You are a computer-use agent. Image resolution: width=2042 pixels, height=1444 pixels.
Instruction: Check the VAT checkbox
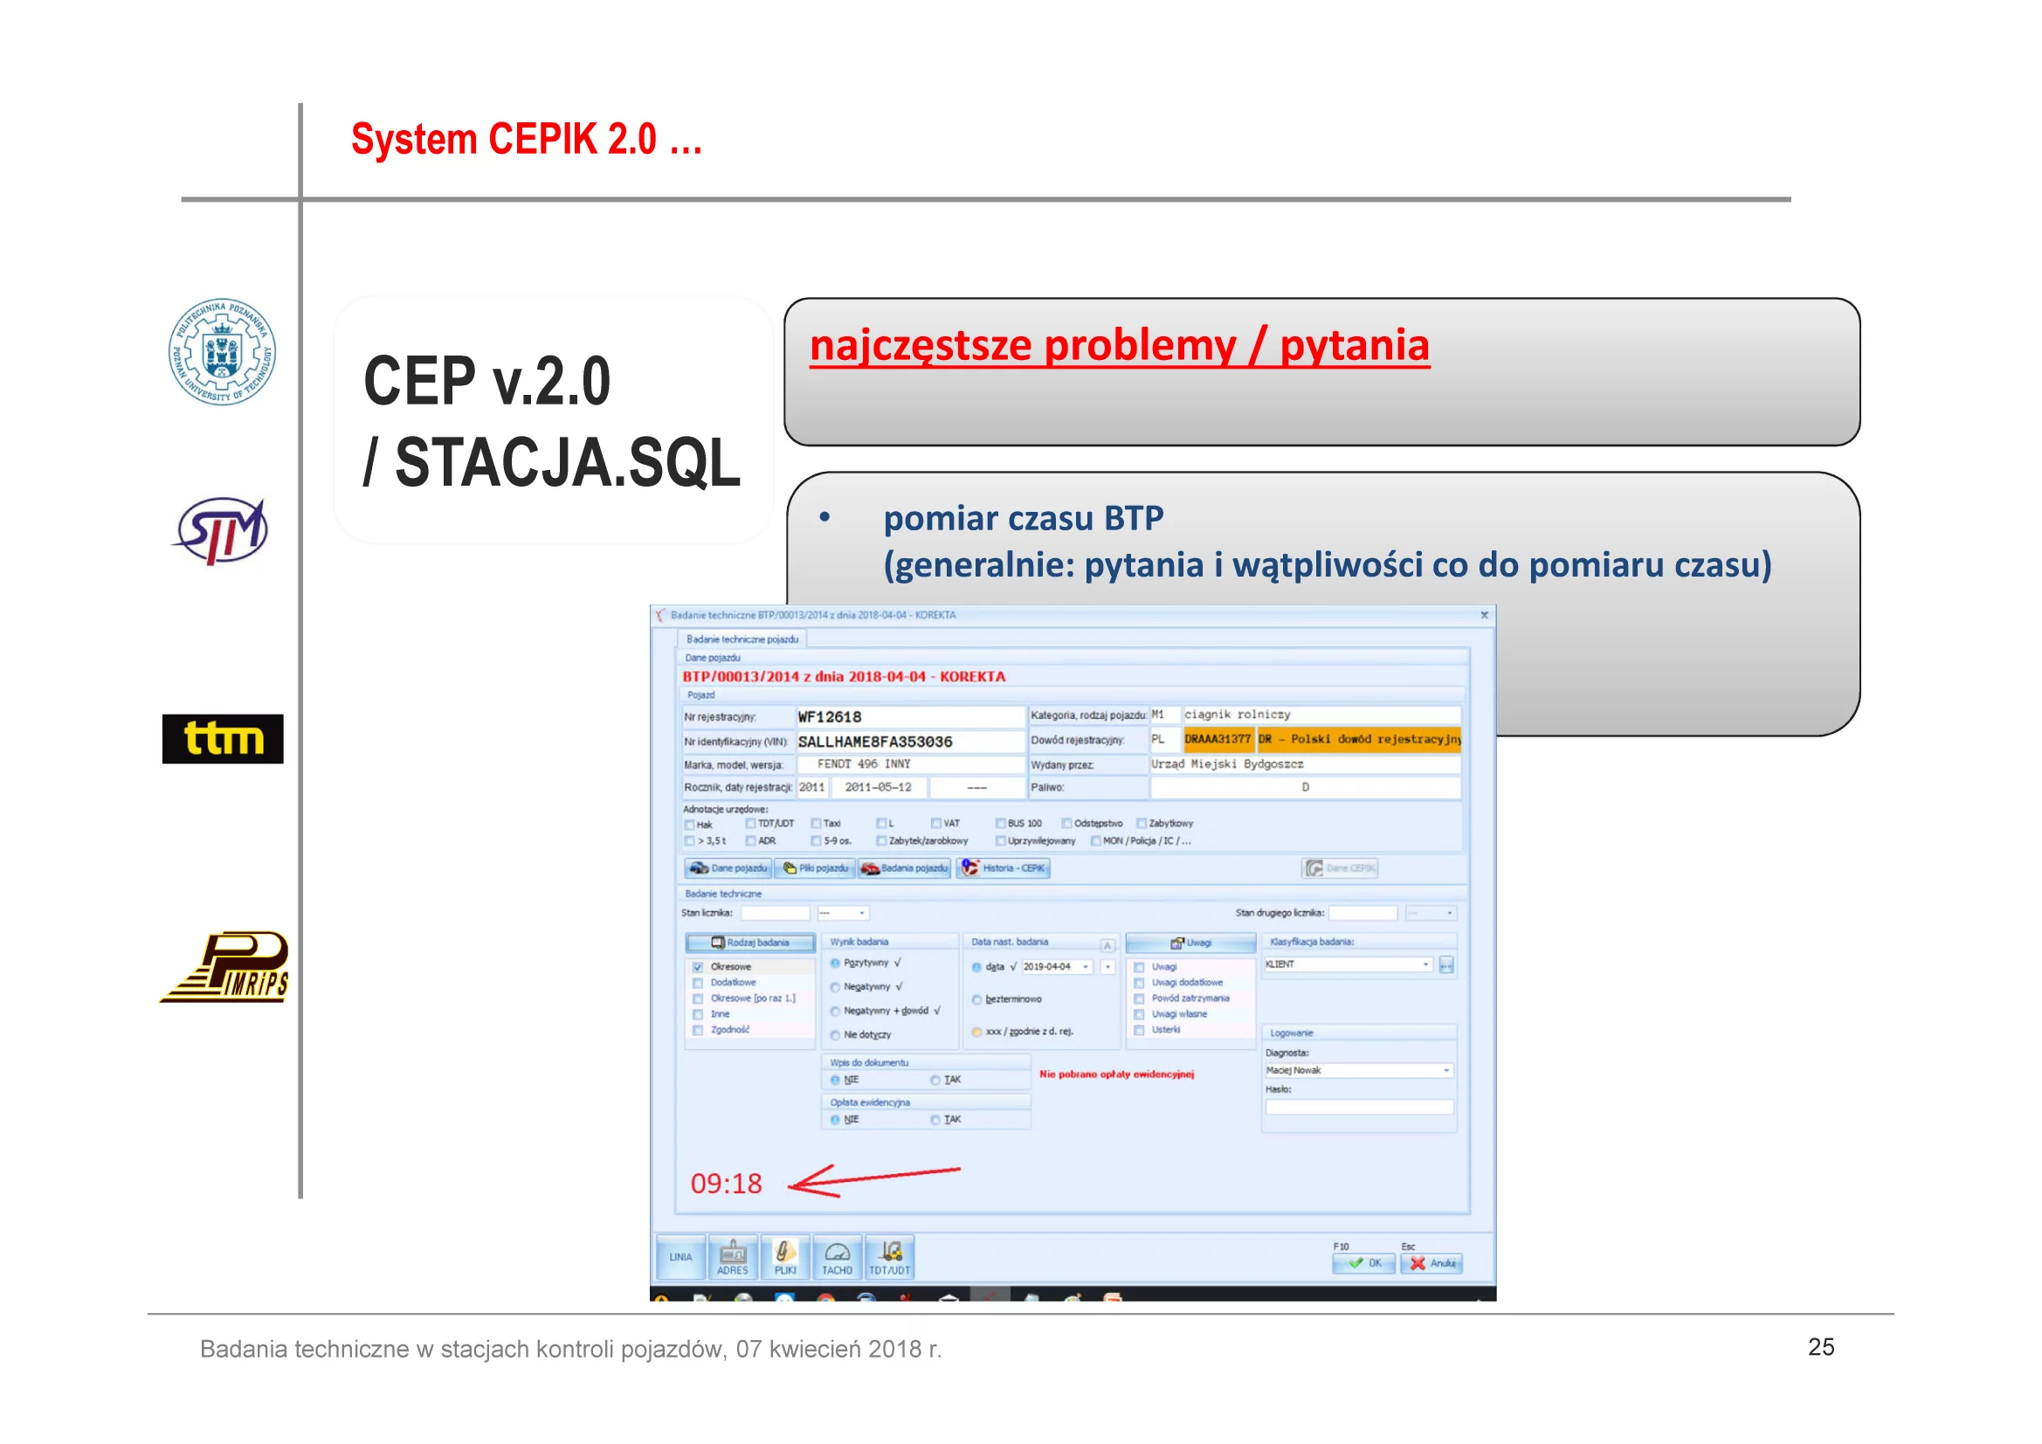click(x=935, y=824)
